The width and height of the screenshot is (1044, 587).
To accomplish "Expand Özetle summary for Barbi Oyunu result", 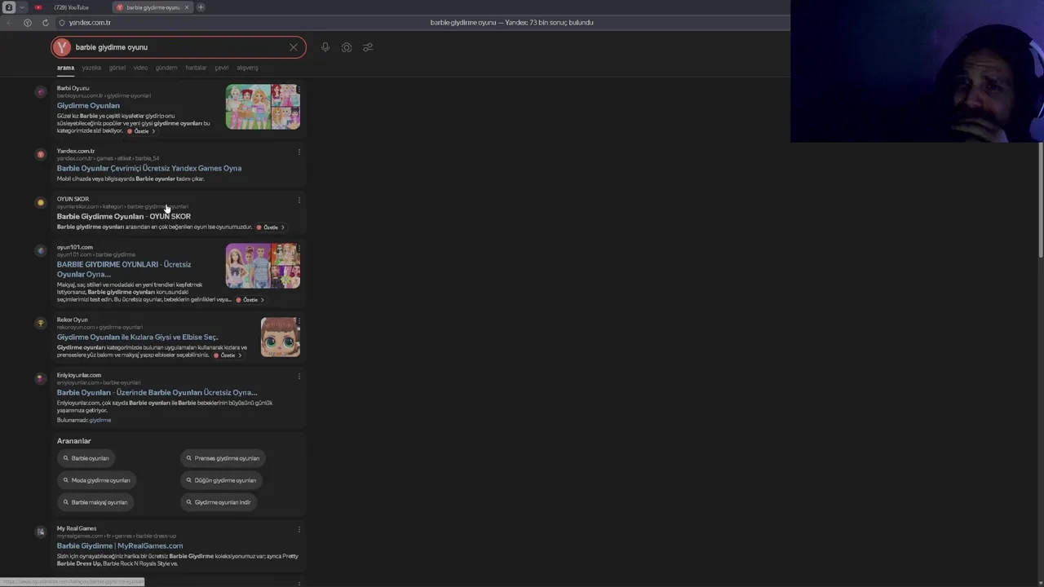I will click(x=141, y=131).
